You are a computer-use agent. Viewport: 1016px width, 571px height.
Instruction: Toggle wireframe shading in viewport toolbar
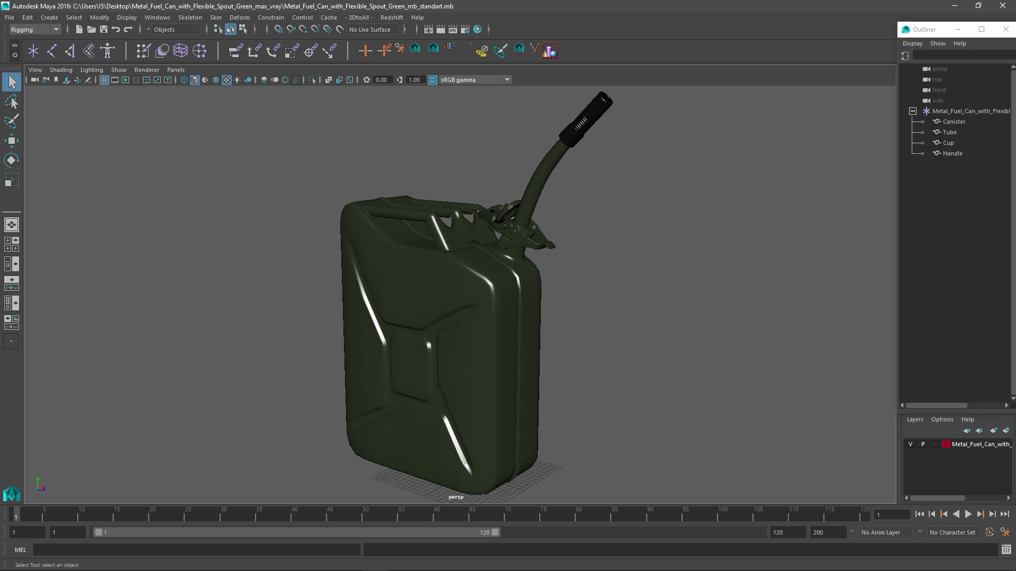coord(184,80)
